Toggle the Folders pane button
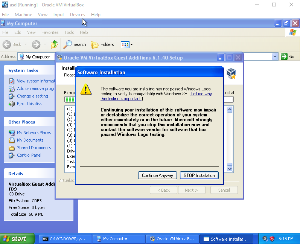300x244 pixels. tap(102, 44)
